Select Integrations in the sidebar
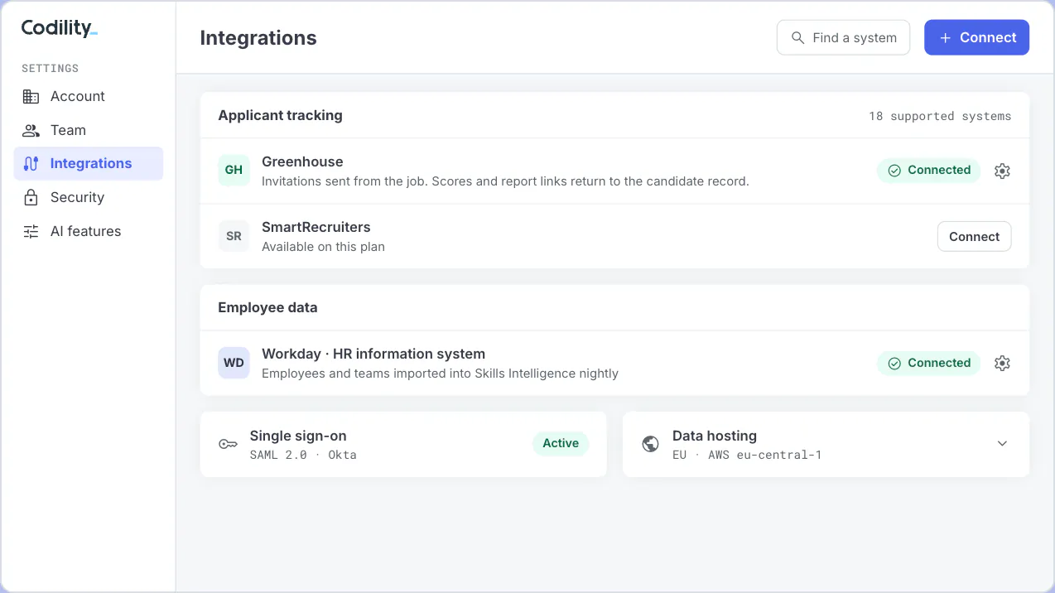1055x593 pixels. pos(89,163)
